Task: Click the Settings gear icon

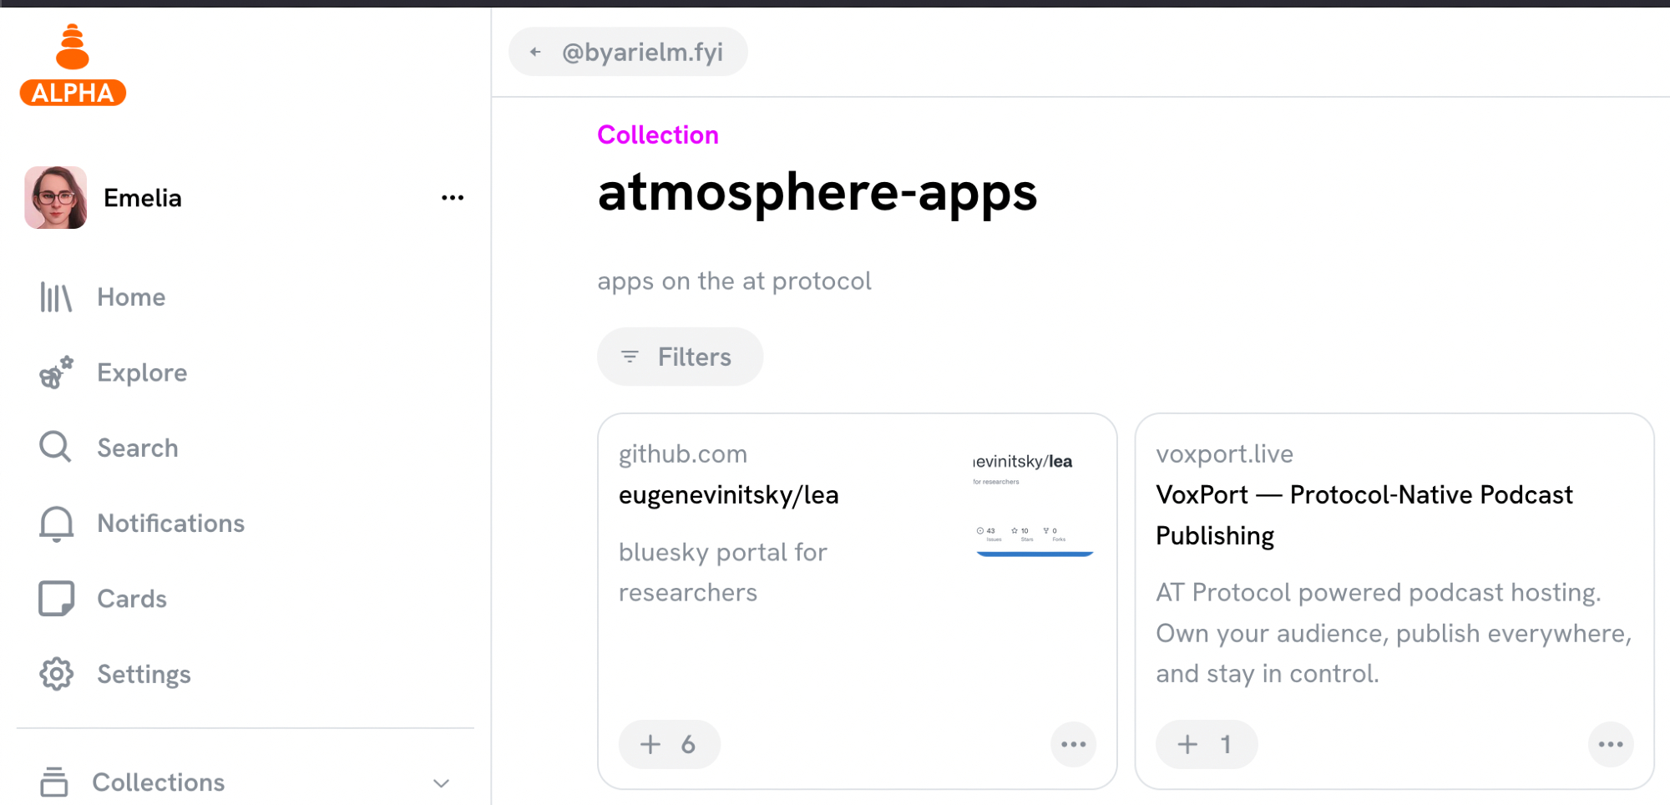Action: 56,674
